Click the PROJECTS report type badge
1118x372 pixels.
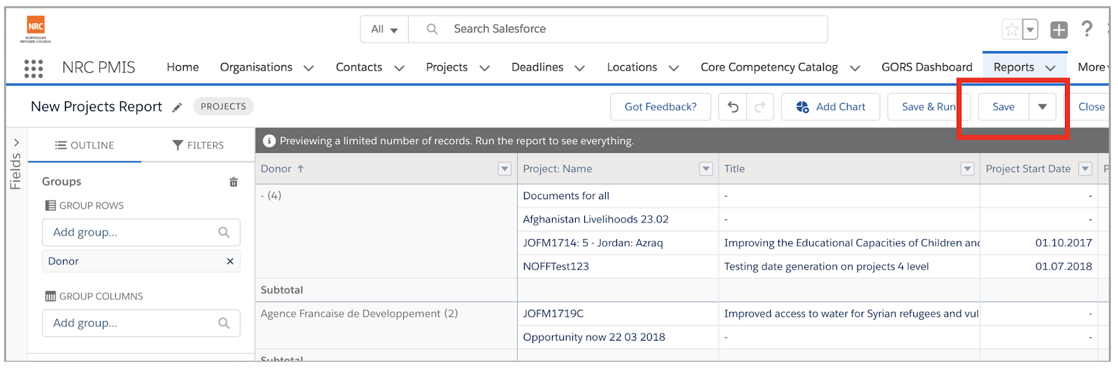tap(224, 106)
